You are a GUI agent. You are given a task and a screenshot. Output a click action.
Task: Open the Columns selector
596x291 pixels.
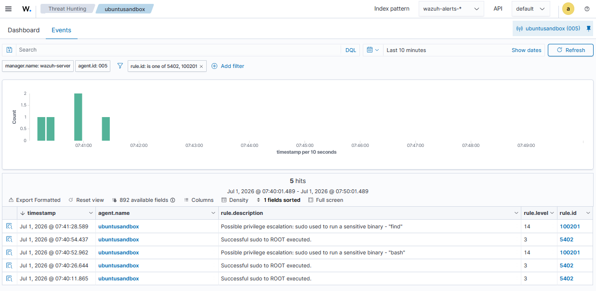(x=199, y=200)
